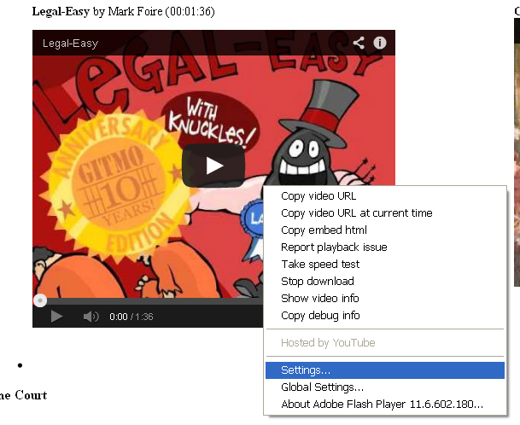Viewport: 520px width, 425px height.
Task: Mute audio using the speaker icon
Action: coord(91,317)
